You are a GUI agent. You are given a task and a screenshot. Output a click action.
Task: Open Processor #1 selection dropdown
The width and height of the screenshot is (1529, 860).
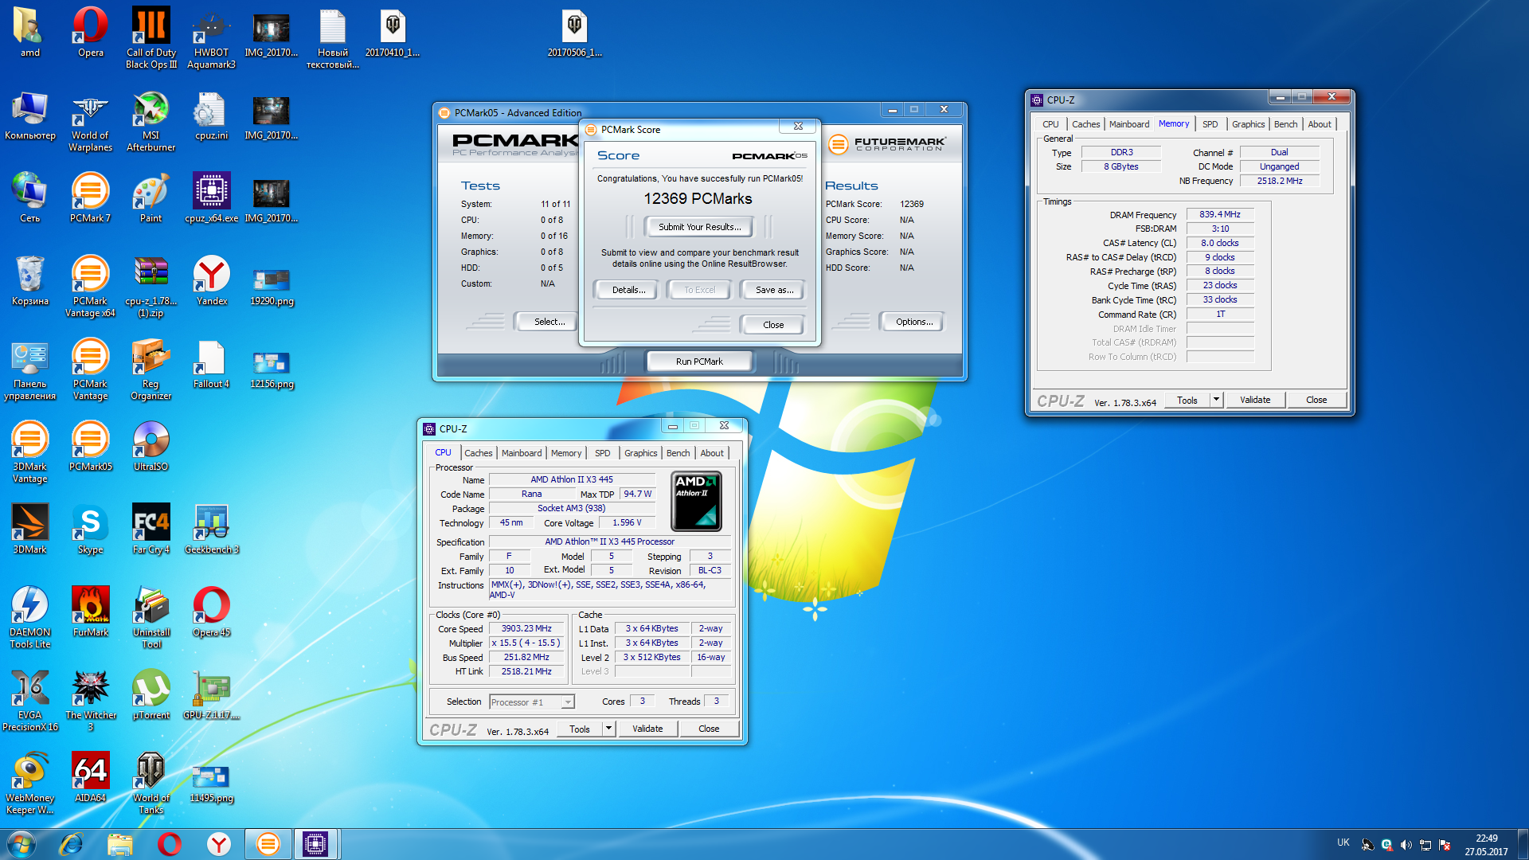pyautogui.click(x=531, y=702)
